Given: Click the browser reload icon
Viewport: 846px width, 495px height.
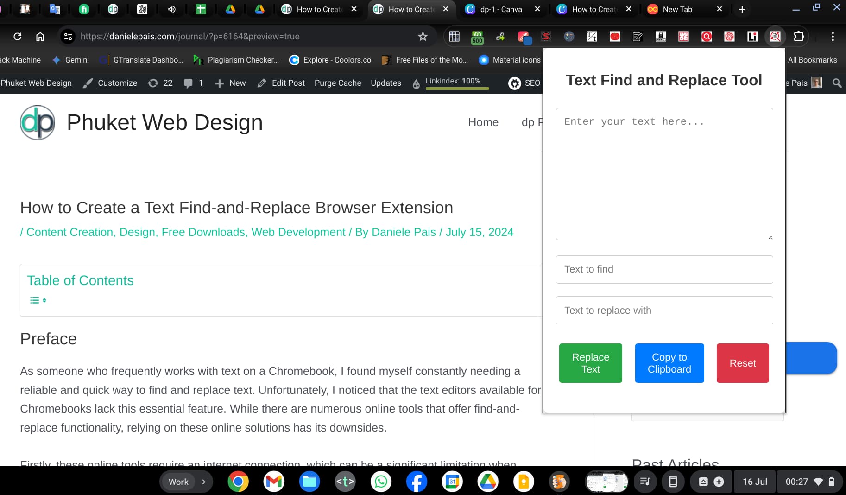Looking at the screenshot, I should coord(18,36).
